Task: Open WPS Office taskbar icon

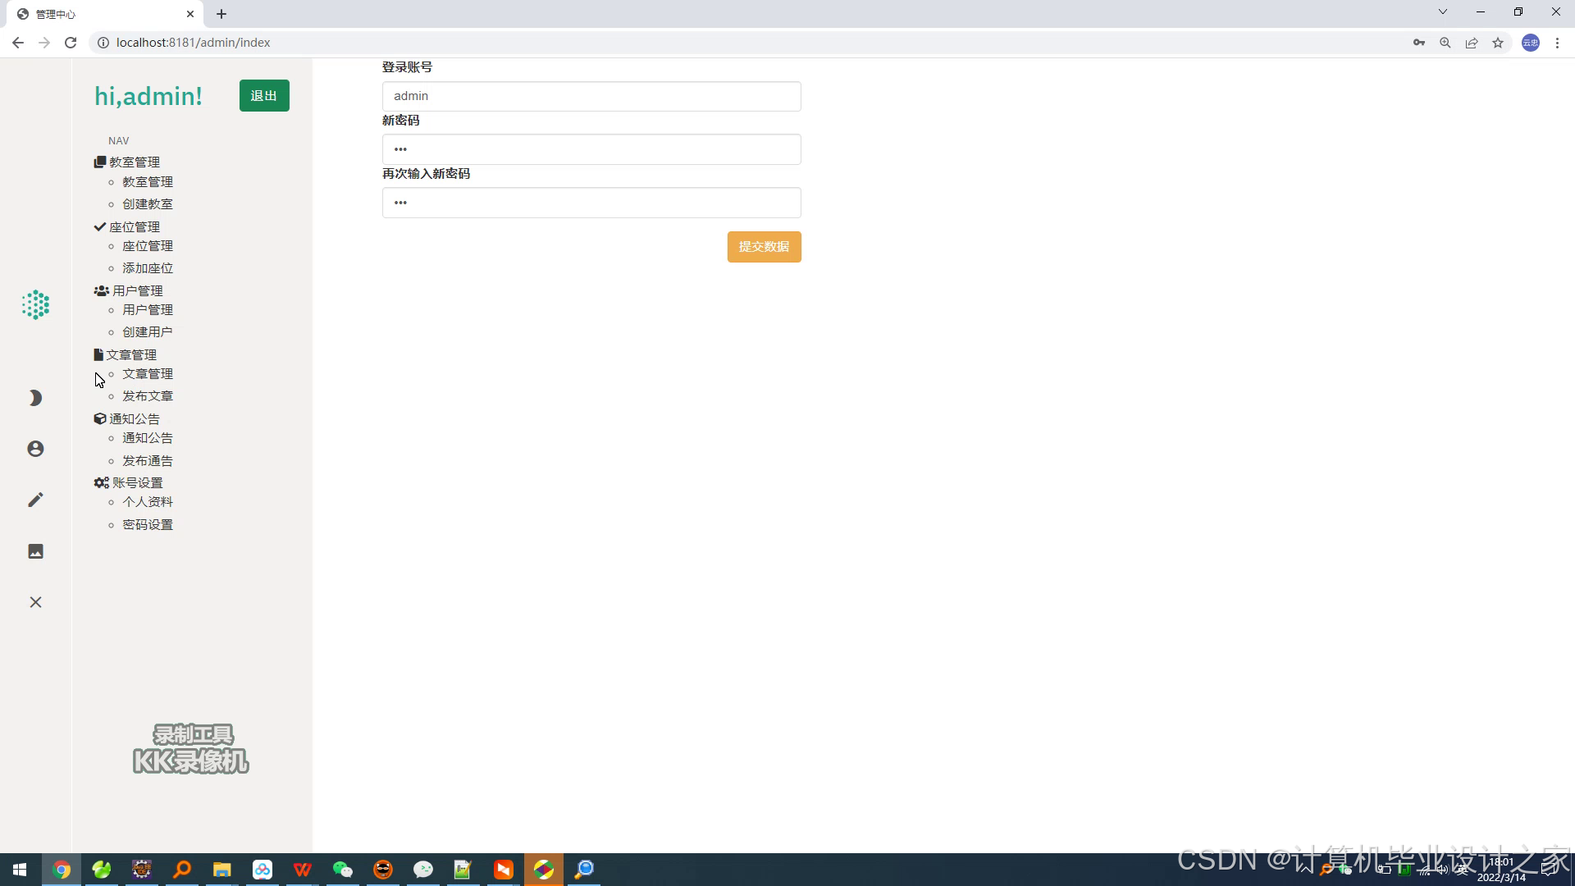Action: (303, 870)
